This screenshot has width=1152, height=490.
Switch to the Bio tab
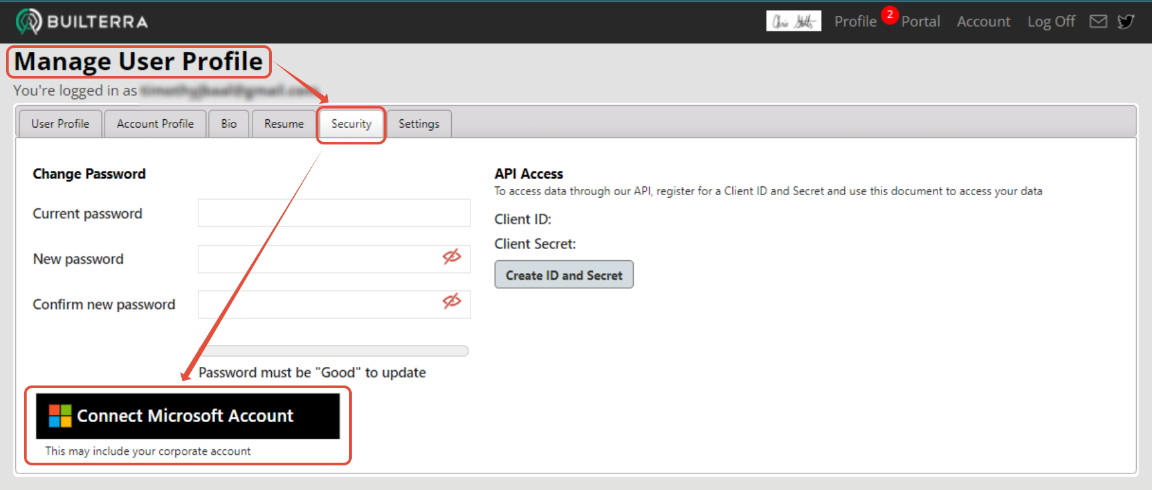(229, 124)
